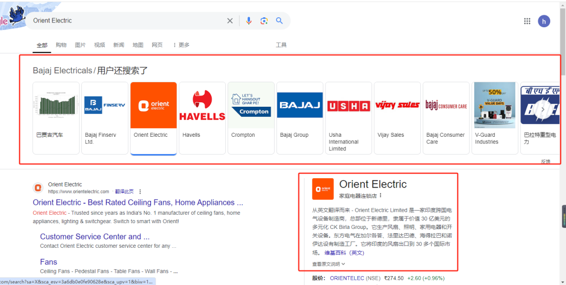This screenshot has height=285, width=566.
Task: Click Orient Electric favicon in first result
Action: [x=38, y=188]
